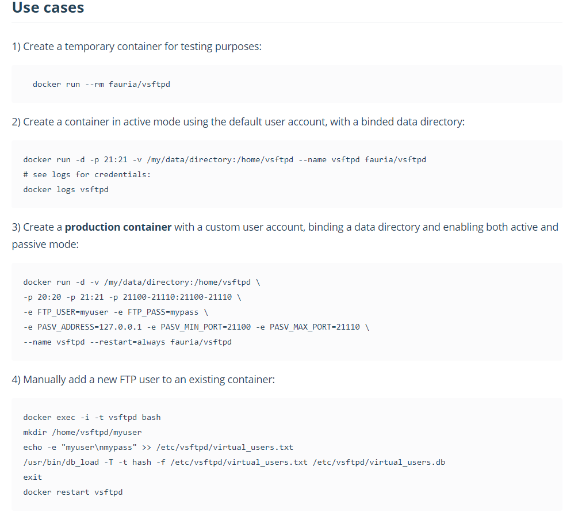Click the echo "myuser\nmypass" command line
The height and width of the screenshot is (512, 582).
point(158,447)
